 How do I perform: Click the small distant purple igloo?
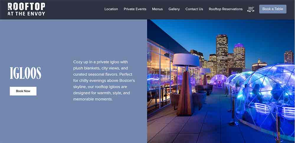pos(218,80)
